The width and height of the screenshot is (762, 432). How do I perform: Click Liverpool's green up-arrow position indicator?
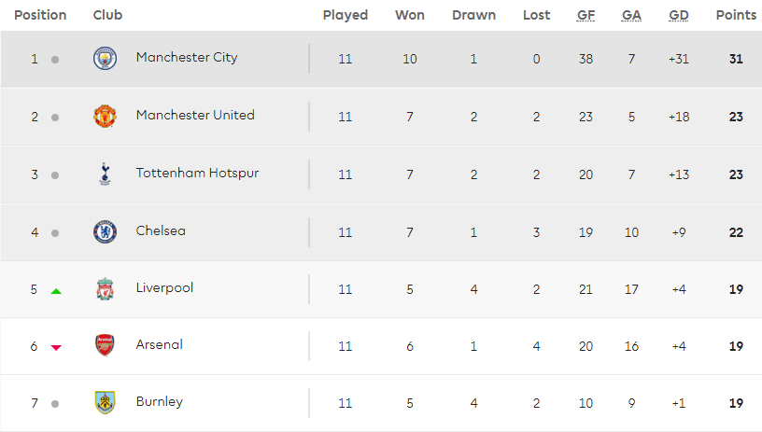pos(56,291)
